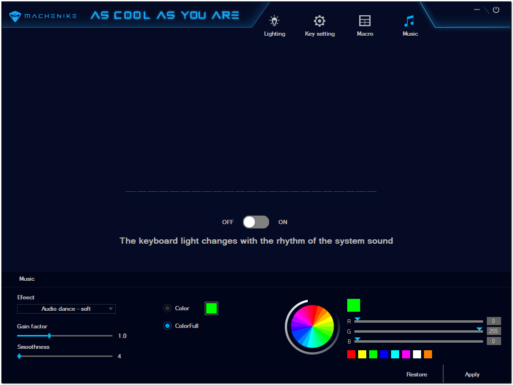Click the power icon at top right
513x385 pixels.
[496, 10]
